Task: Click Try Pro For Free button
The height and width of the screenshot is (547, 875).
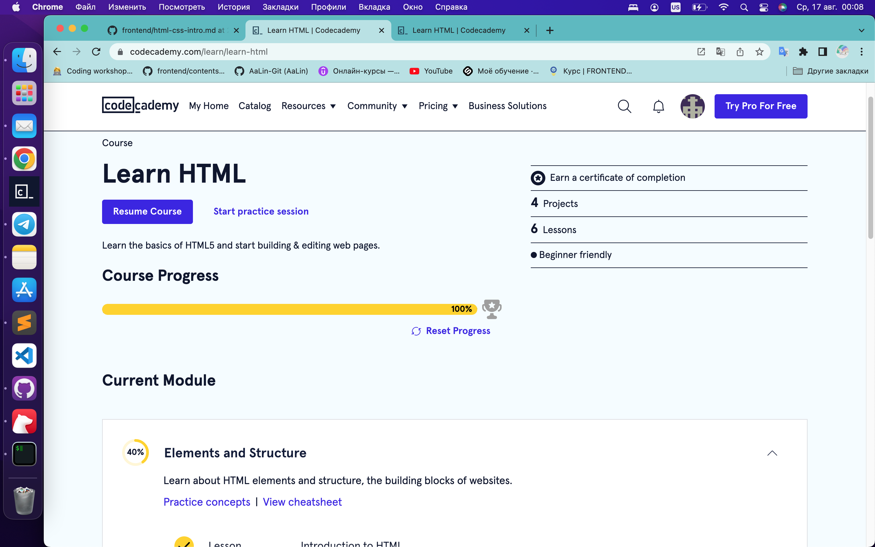Action: [761, 106]
